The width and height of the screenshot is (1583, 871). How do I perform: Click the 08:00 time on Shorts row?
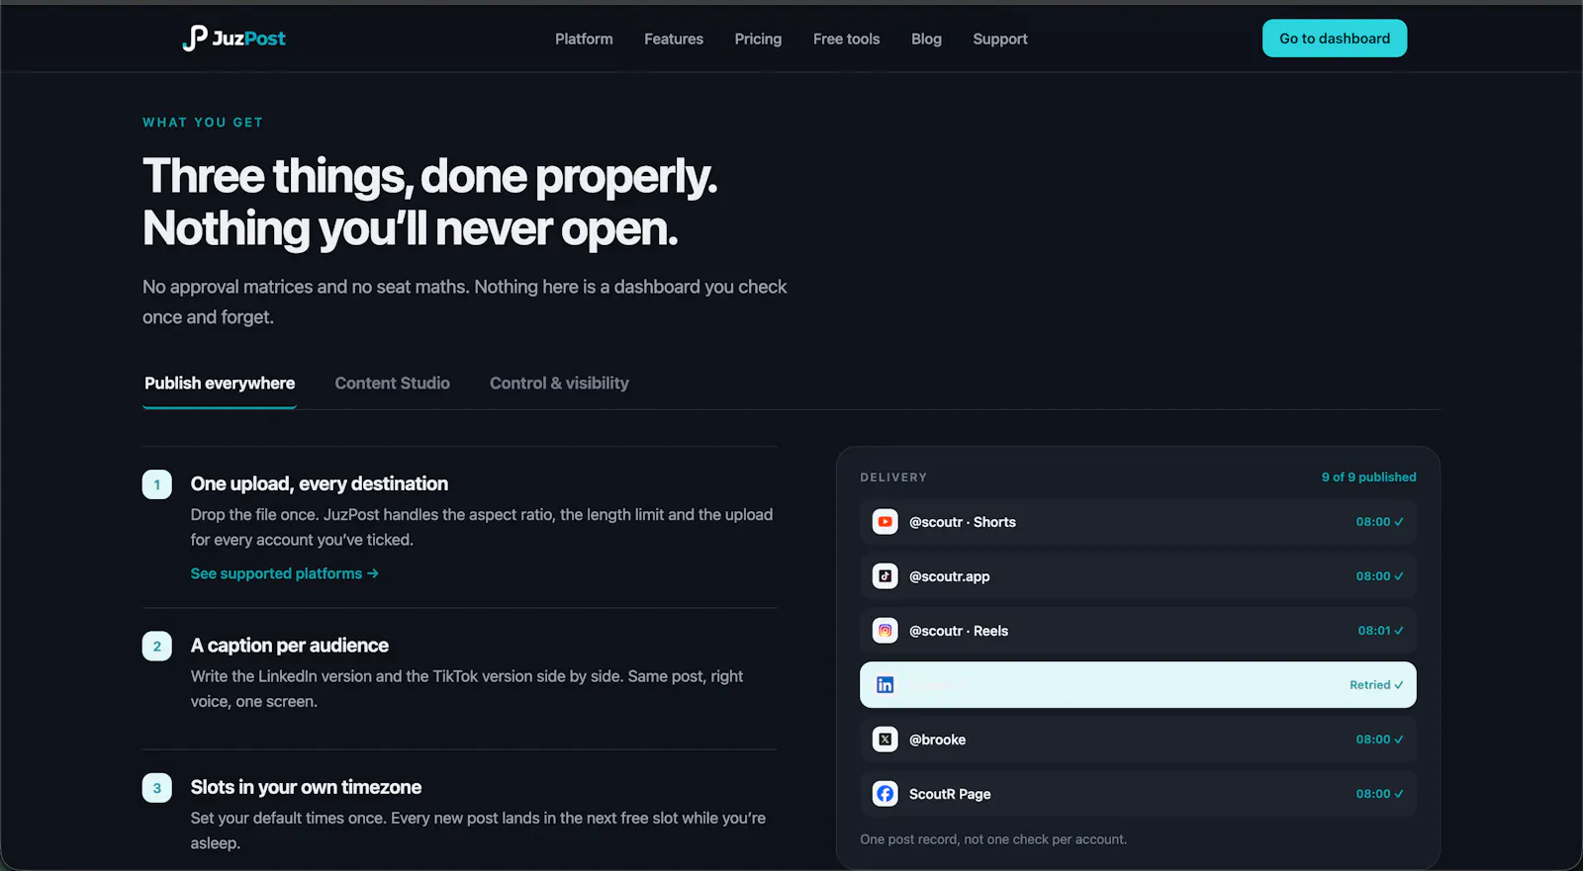pyautogui.click(x=1379, y=522)
